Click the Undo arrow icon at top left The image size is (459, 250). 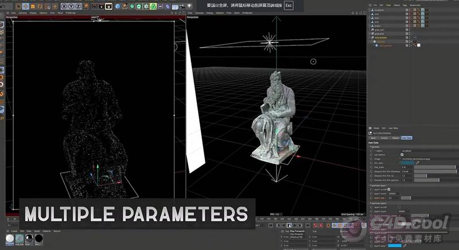pyautogui.click(x=3, y=6)
